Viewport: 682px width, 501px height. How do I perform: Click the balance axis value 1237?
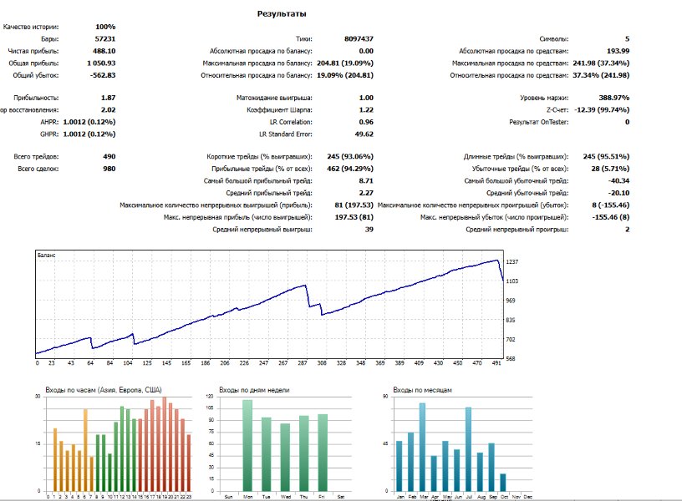click(x=512, y=262)
